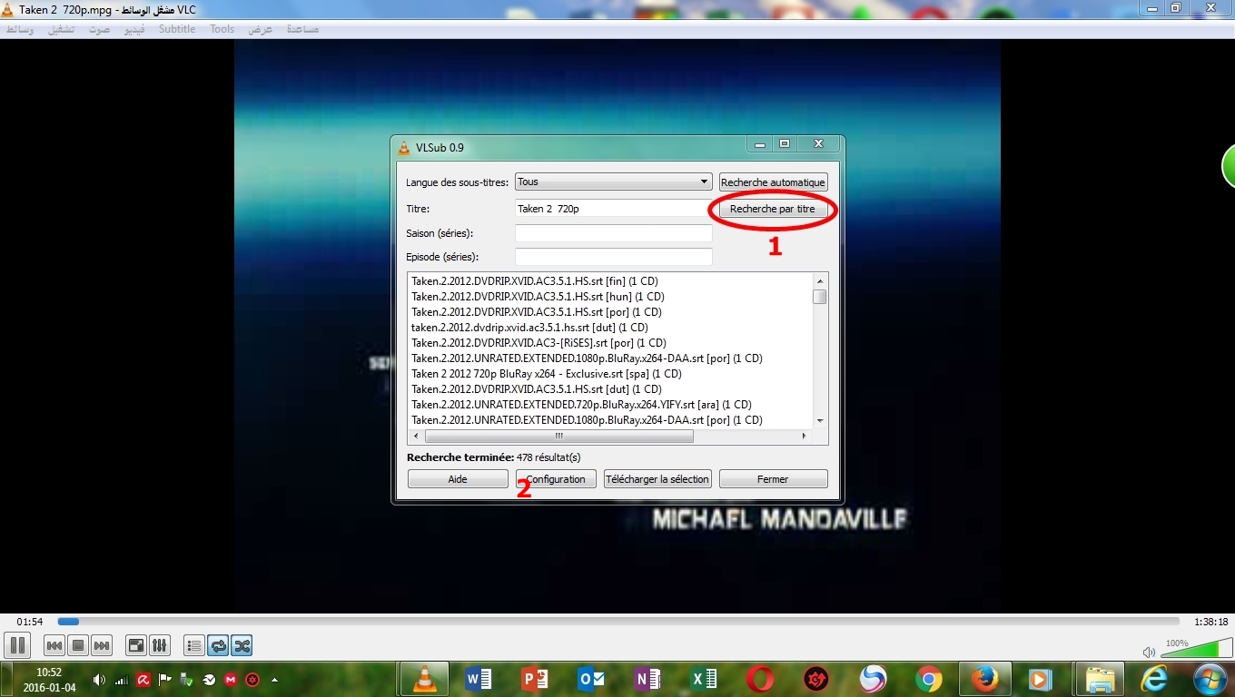Open the Tools menu
Screen dimensions: 1235x697
pyautogui.click(x=222, y=29)
